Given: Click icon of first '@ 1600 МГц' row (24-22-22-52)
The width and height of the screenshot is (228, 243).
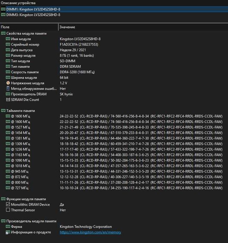Looking at the screenshot, I should click(x=8, y=116).
